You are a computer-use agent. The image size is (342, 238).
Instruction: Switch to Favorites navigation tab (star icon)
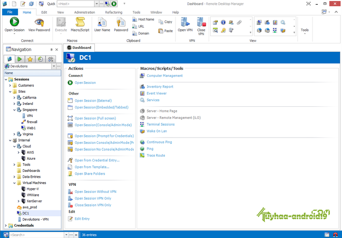click(x=30, y=59)
